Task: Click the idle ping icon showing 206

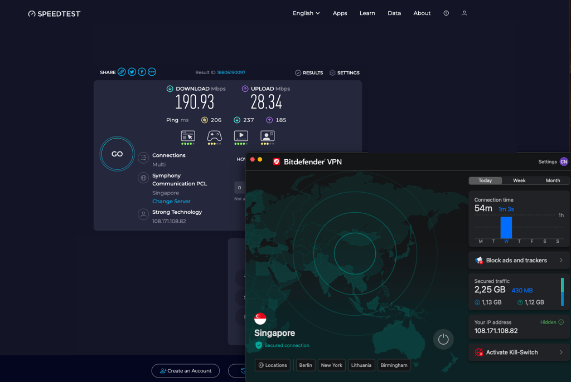Action: [204, 120]
